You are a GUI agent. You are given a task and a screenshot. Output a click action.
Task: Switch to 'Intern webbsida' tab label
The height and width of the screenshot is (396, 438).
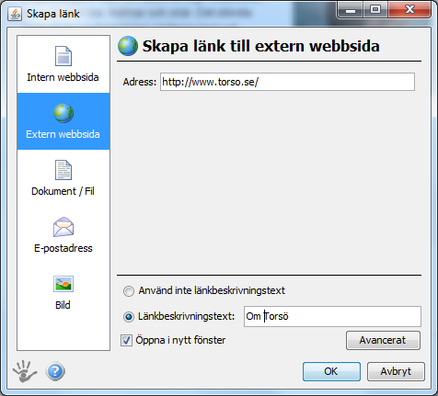(x=63, y=77)
